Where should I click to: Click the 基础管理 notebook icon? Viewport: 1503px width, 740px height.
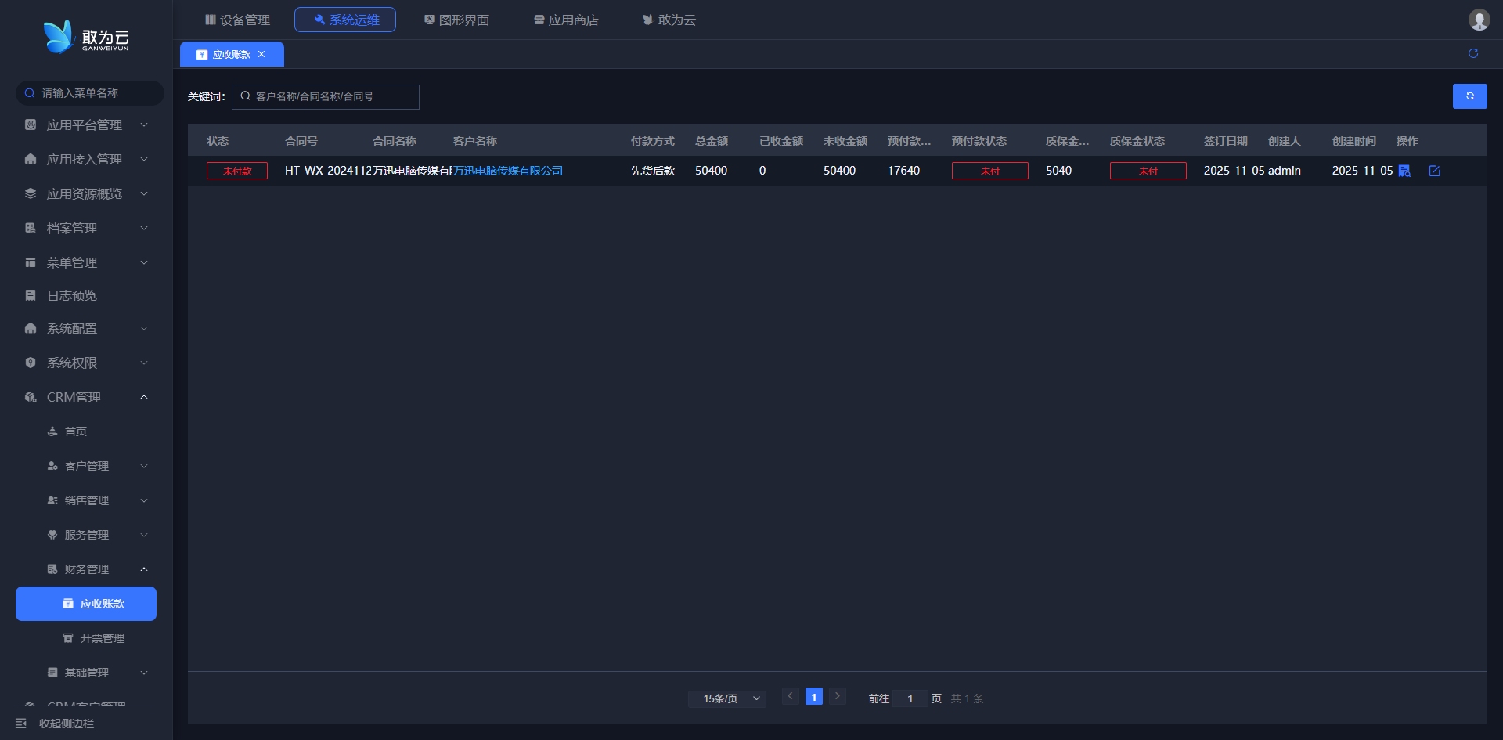52,673
